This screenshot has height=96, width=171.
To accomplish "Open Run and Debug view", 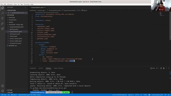I will pyautogui.click(x=2, y=23).
